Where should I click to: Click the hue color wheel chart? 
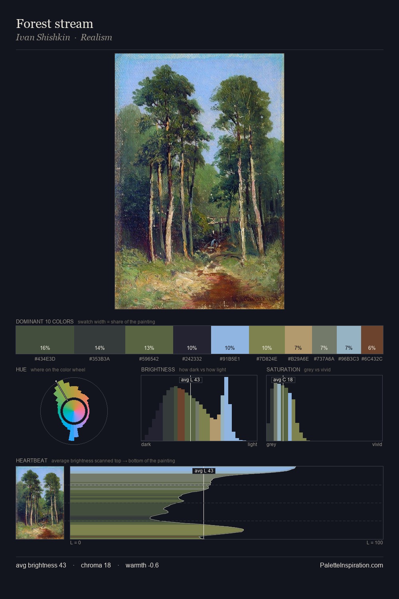74,411
